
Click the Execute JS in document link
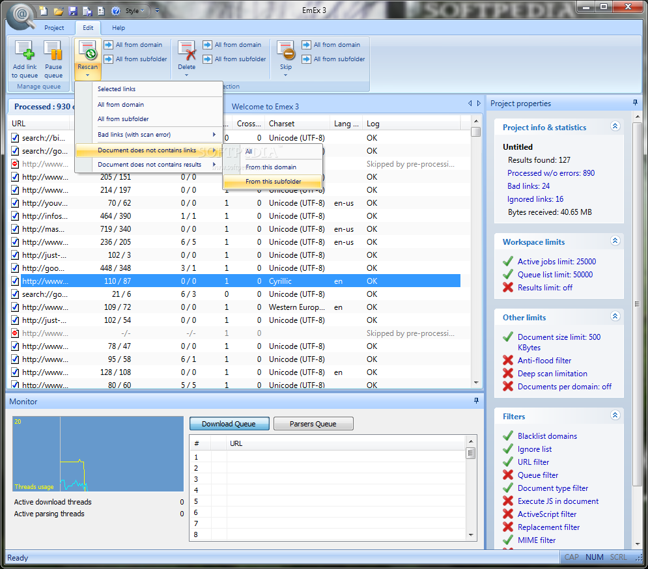click(x=558, y=501)
